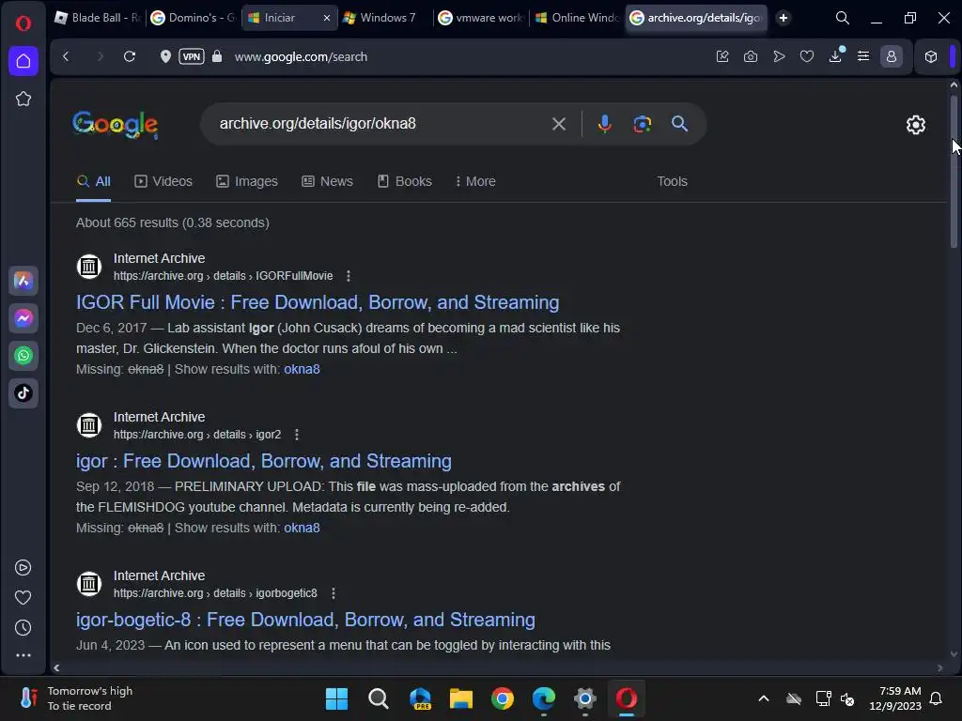Image resolution: width=962 pixels, height=721 pixels.
Task: Open the bookmarks star in sidebar
Action: (23, 99)
